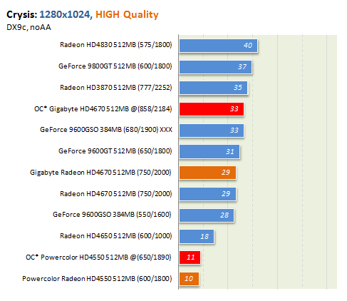This screenshot has width=347, height=301.
Task: Click the blue bar showing value 40
Action: click(218, 46)
